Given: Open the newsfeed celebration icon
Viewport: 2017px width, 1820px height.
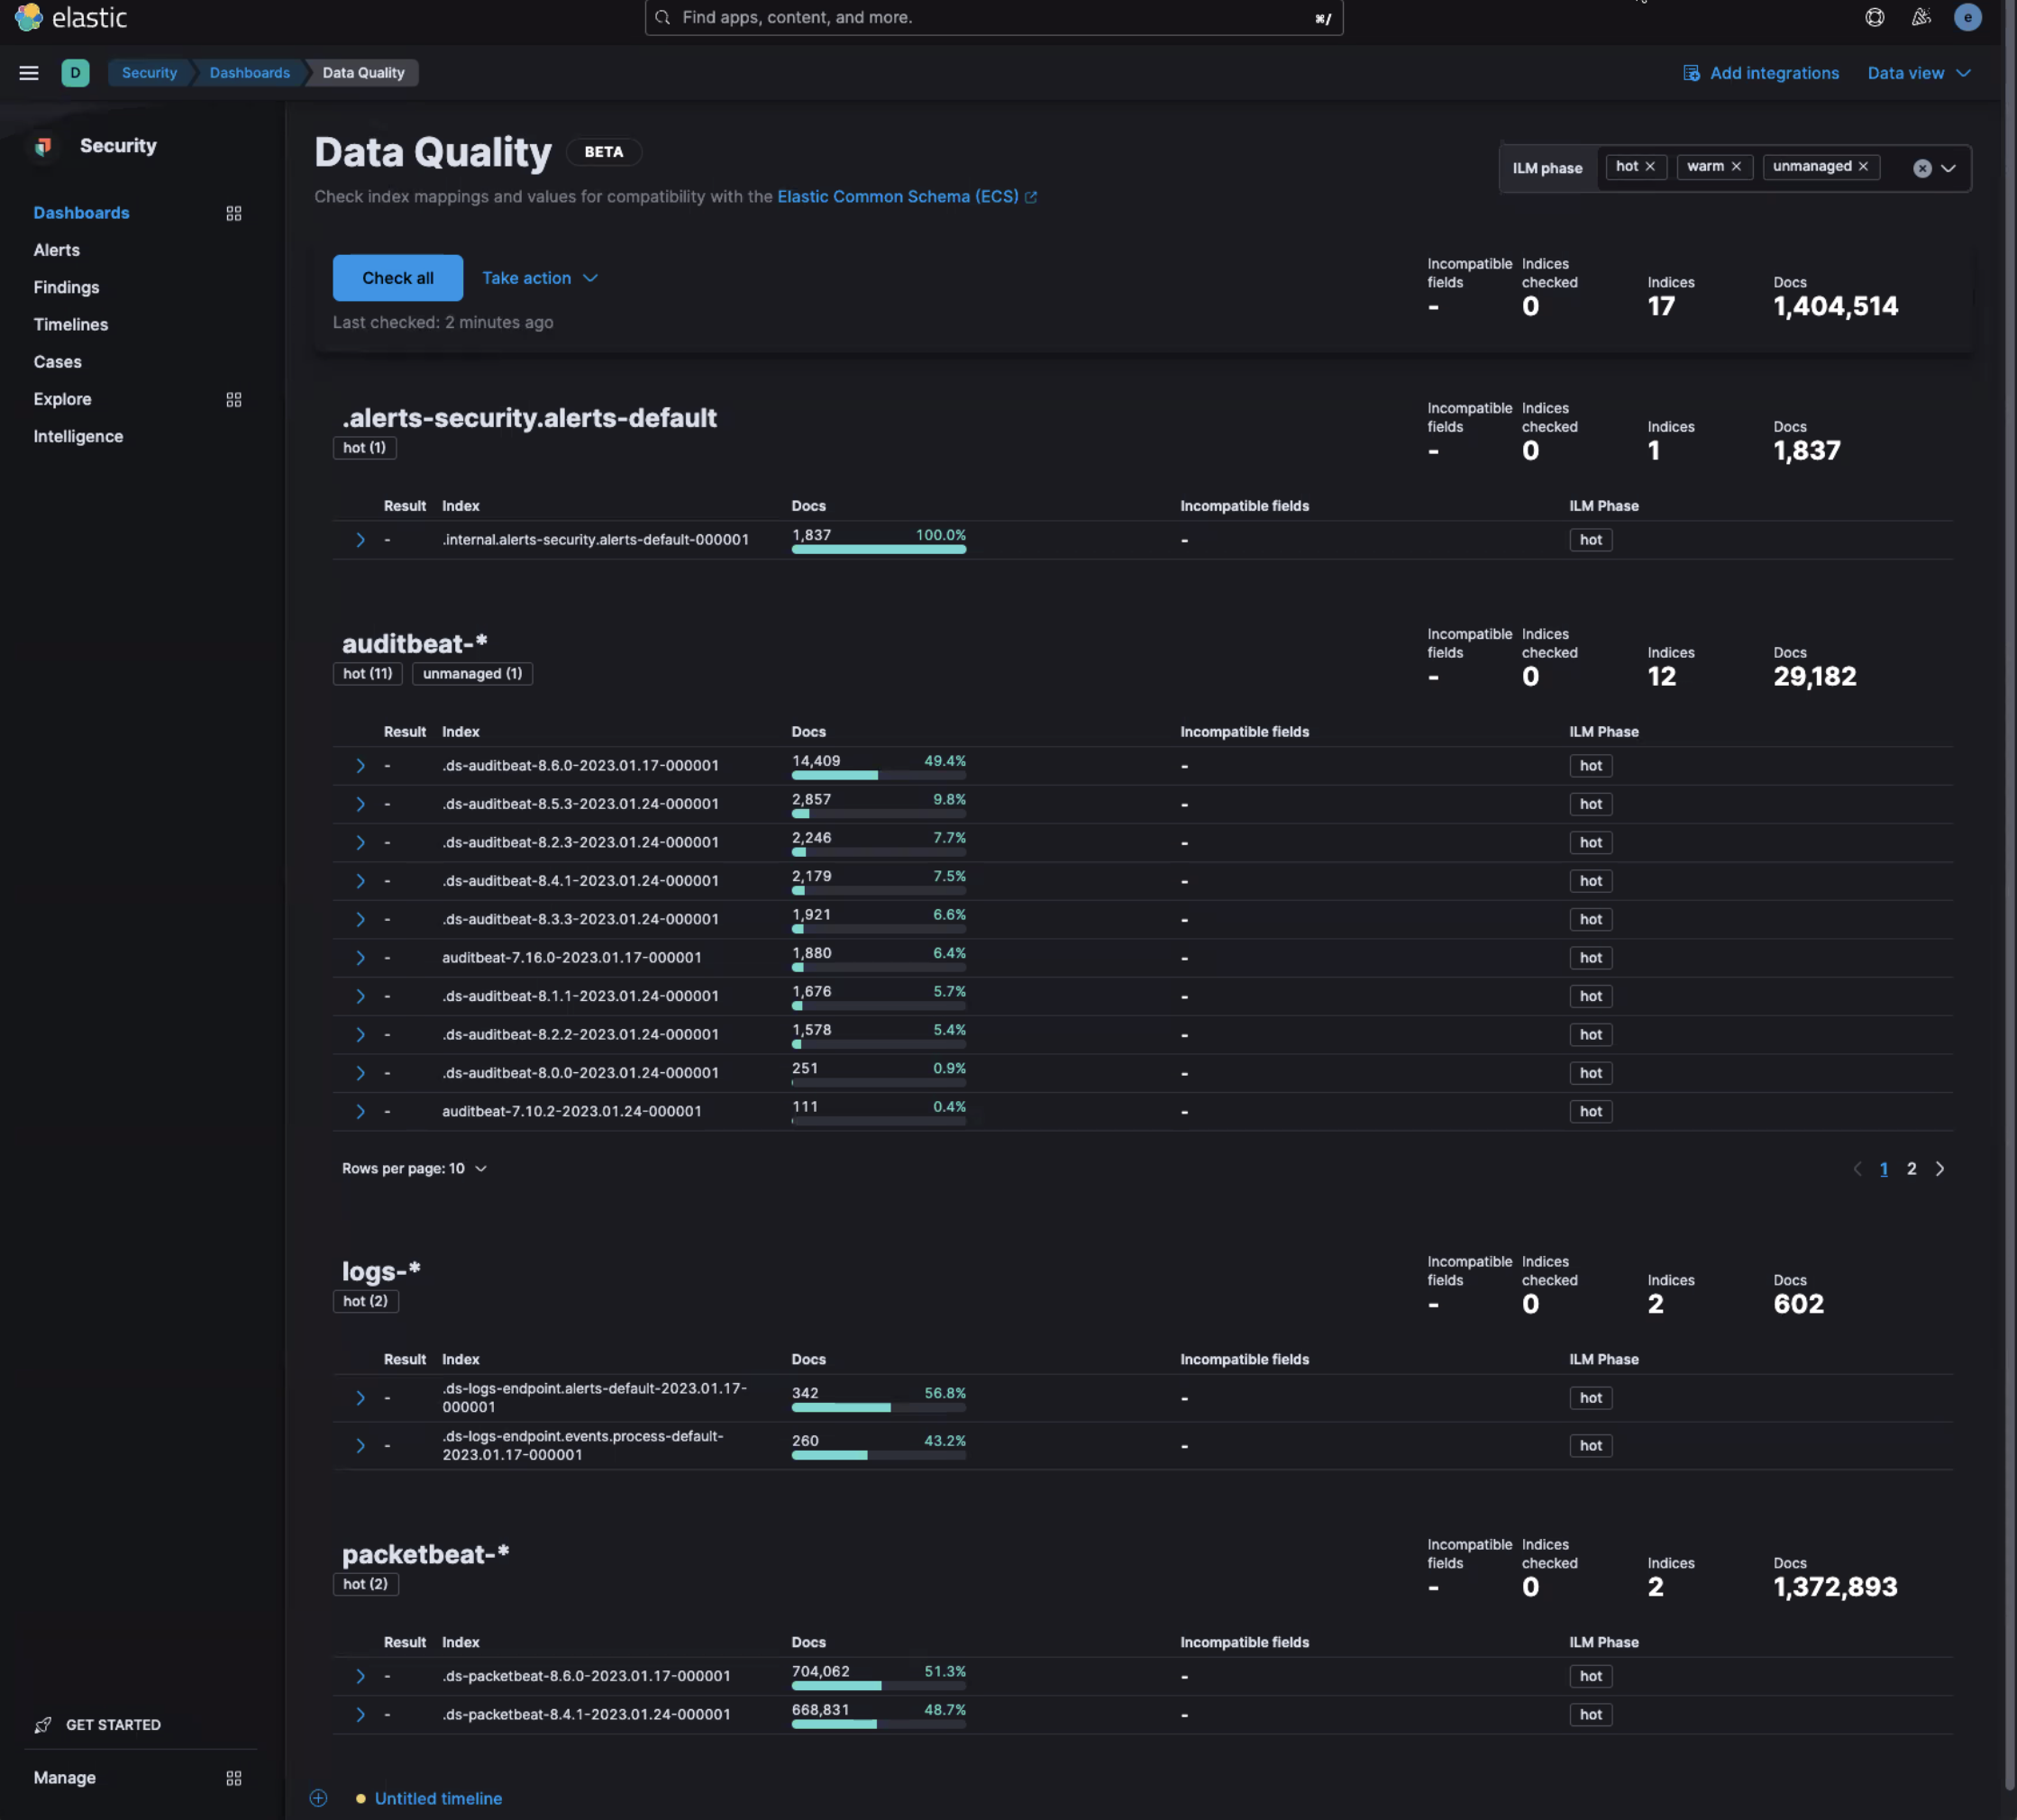Looking at the screenshot, I should tap(1921, 17).
